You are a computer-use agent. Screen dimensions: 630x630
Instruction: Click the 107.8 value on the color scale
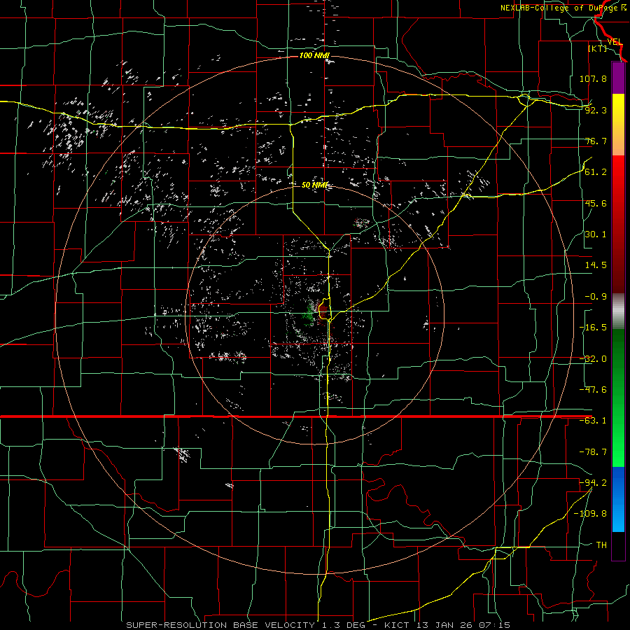point(593,78)
